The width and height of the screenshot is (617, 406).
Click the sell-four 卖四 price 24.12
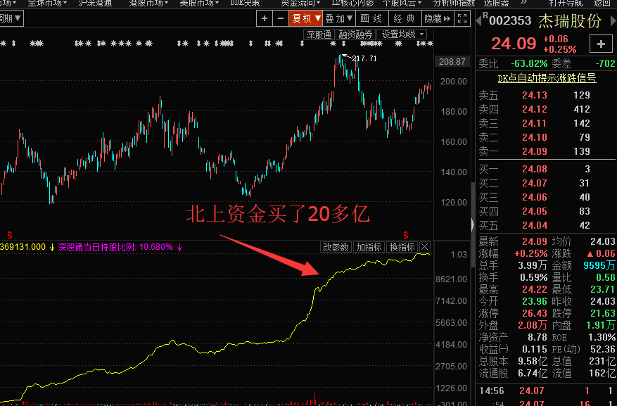(535, 109)
